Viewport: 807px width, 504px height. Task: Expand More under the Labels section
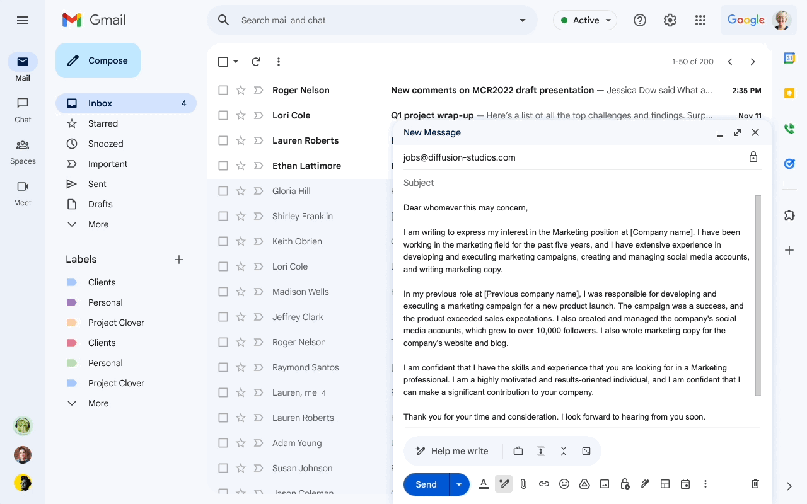[x=98, y=403]
